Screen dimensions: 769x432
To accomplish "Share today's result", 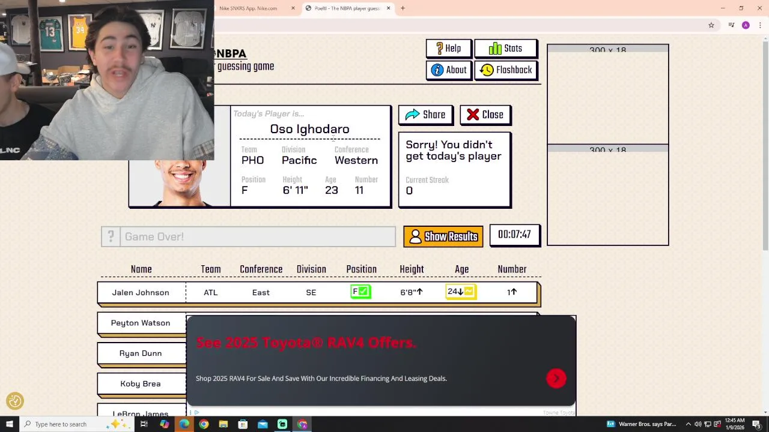I will tap(425, 115).
